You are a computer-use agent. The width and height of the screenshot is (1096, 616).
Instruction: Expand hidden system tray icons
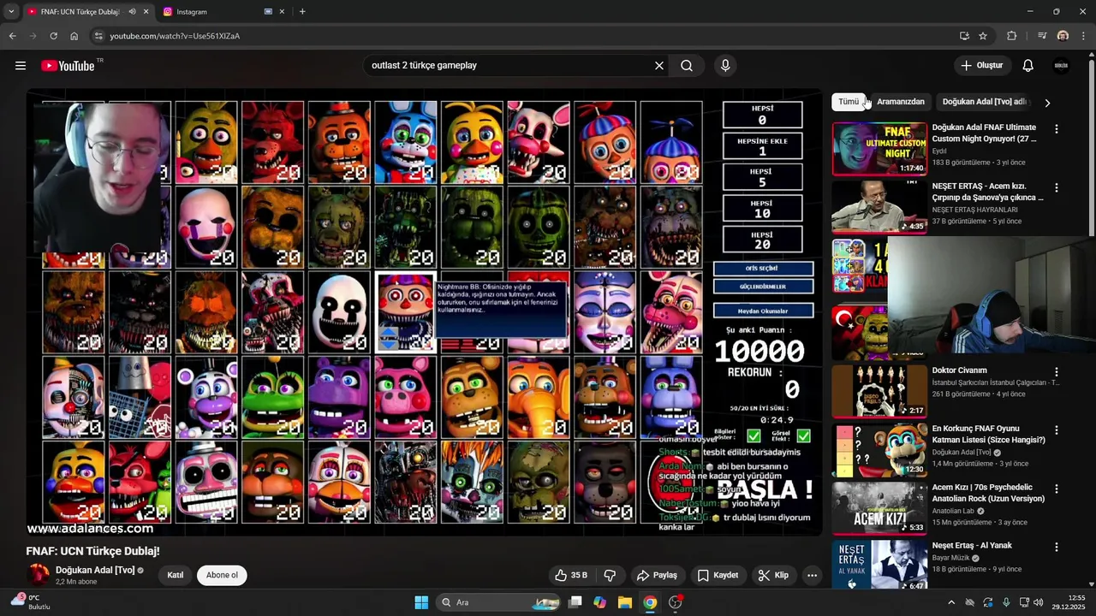tap(950, 602)
